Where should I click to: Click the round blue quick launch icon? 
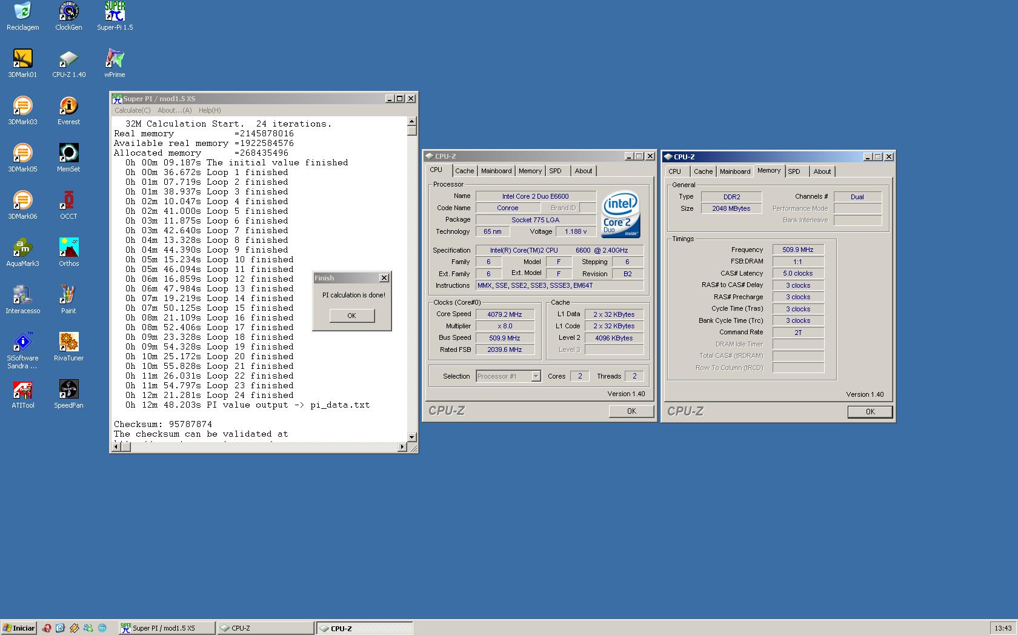tap(102, 628)
